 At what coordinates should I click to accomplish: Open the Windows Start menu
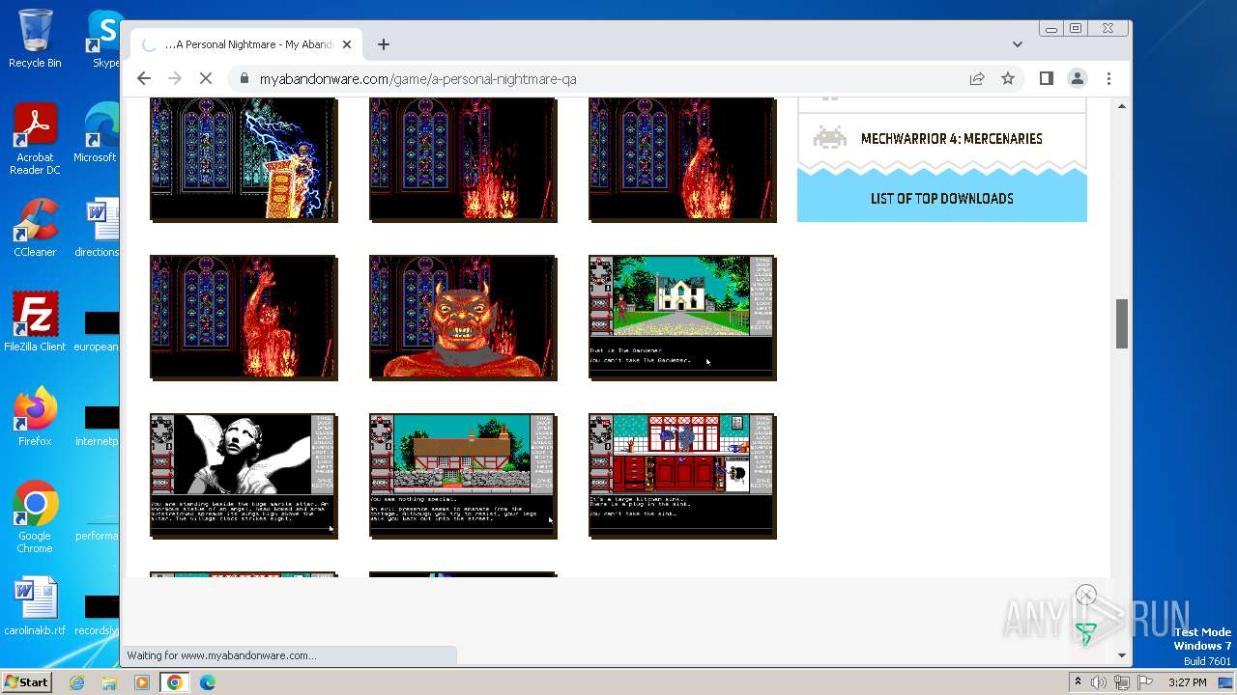pyautogui.click(x=26, y=682)
